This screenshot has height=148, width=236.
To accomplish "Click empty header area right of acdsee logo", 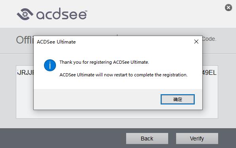I will click(x=155, y=14).
